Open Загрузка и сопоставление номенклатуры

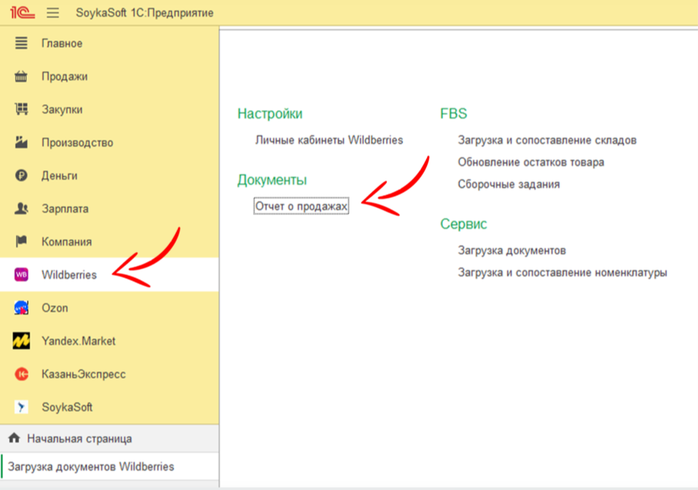pyautogui.click(x=562, y=273)
